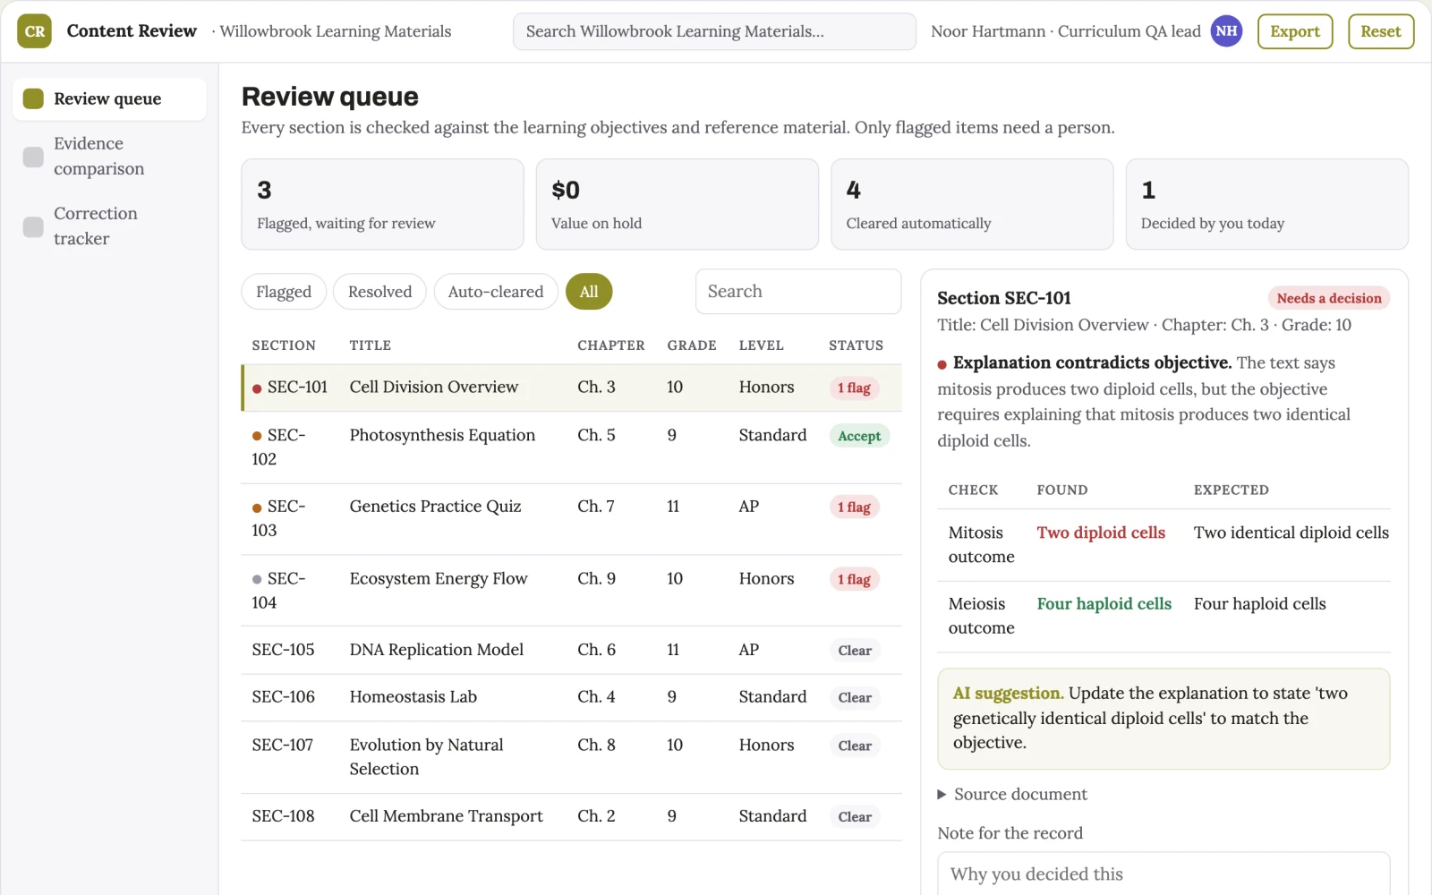Open Cell Membrane Transport row
This screenshot has width=1432, height=895.
tap(572, 816)
